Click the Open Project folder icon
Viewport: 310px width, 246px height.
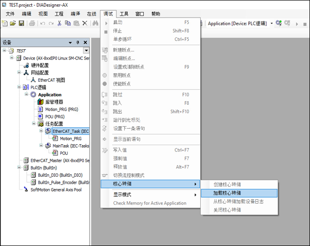[x=13, y=23]
